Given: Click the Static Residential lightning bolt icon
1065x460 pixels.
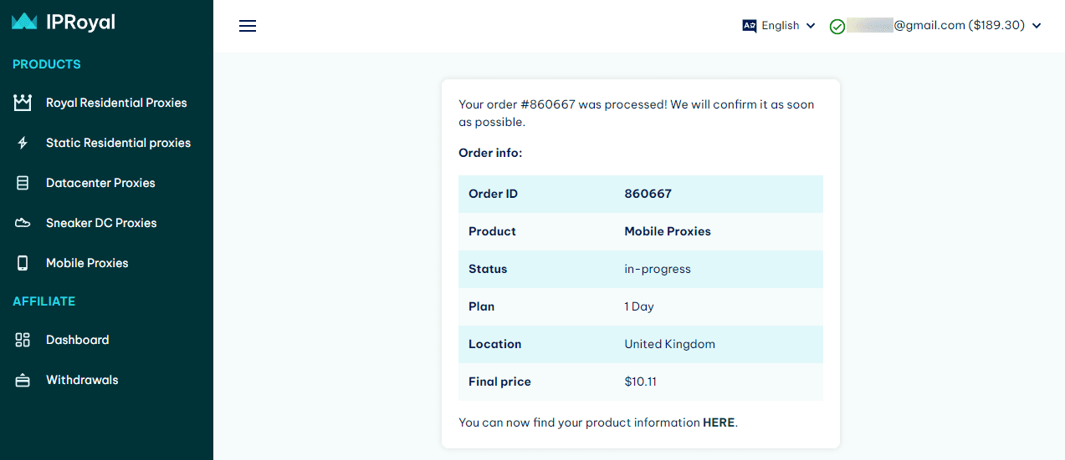Looking at the screenshot, I should coord(23,143).
